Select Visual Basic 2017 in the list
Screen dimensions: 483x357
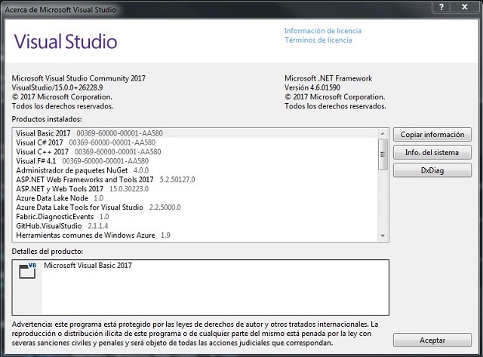[x=196, y=133]
